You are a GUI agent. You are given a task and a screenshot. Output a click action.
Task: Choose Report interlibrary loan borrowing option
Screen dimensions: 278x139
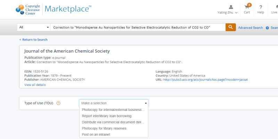107,116
